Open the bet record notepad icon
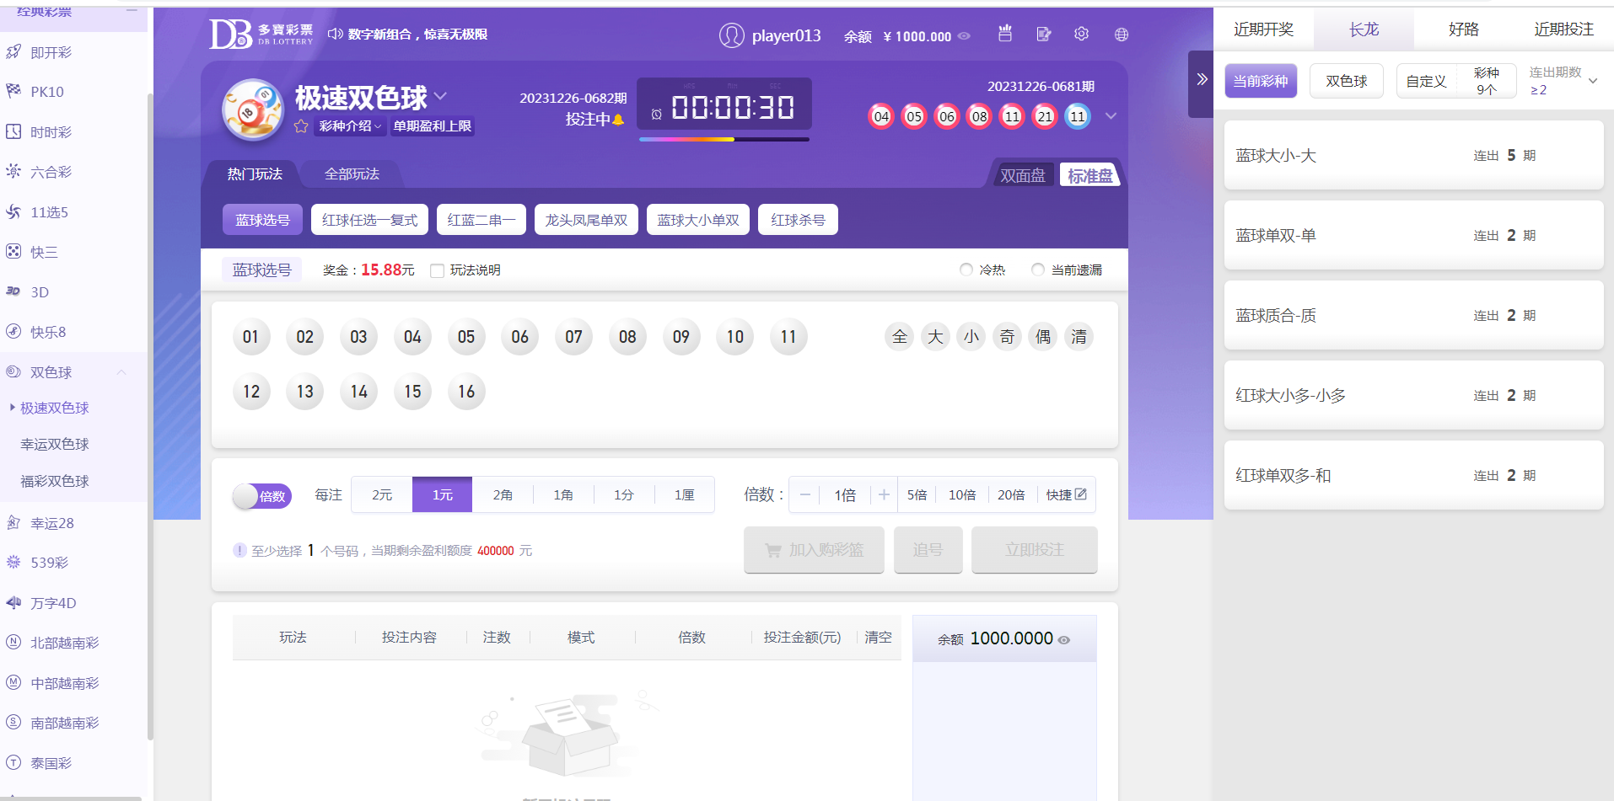 (1043, 35)
